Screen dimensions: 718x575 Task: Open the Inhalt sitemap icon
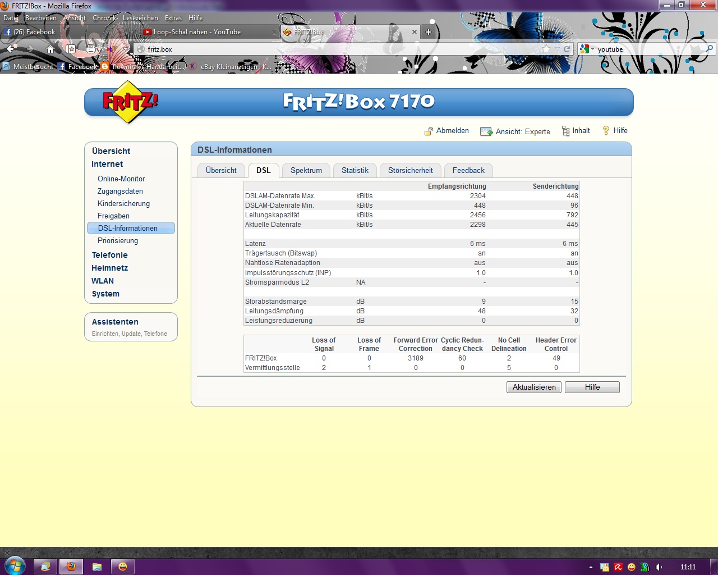click(x=565, y=131)
